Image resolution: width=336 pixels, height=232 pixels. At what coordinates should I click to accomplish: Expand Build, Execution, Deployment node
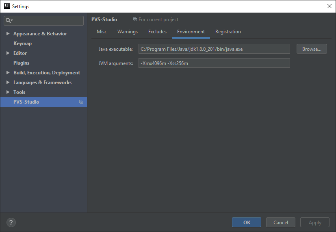(x=8, y=73)
